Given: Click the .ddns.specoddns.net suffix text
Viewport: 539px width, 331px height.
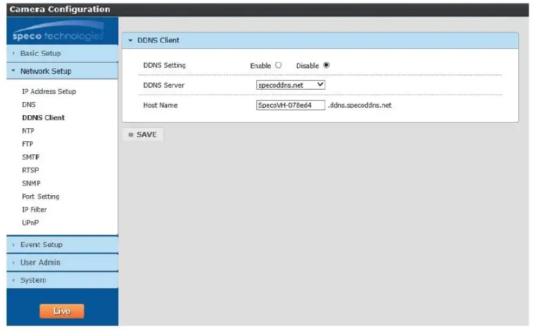Looking at the screenshot, I should click(x=359, y=106).
